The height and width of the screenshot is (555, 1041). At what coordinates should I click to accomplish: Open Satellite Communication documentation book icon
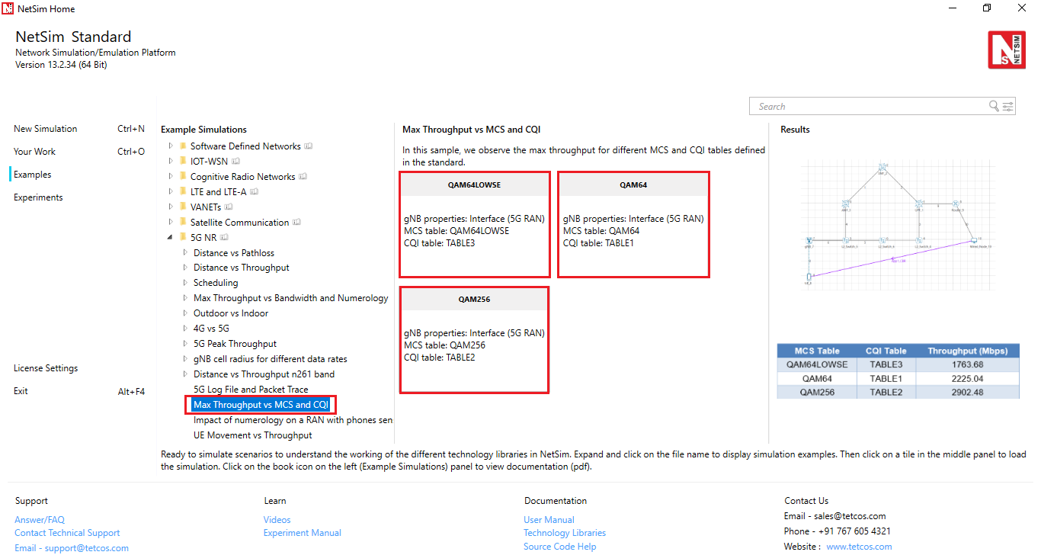pos(296,223)
